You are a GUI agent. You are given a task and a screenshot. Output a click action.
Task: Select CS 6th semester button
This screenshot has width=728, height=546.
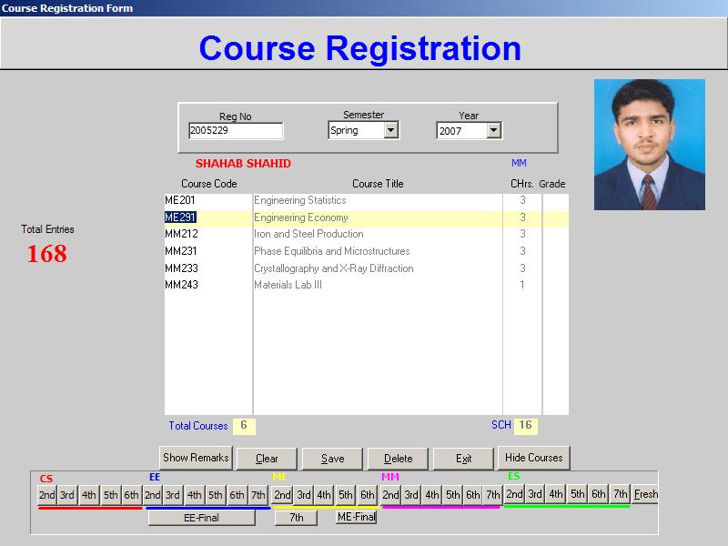131,495
